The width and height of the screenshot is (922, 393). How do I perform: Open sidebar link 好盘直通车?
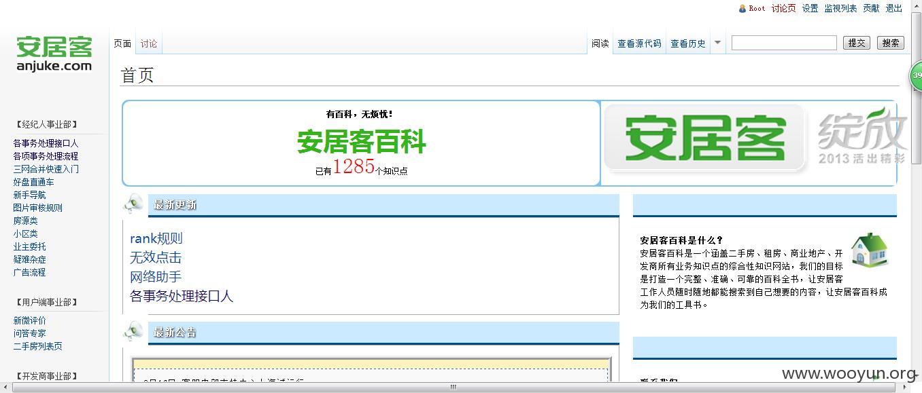click(33, 182)
